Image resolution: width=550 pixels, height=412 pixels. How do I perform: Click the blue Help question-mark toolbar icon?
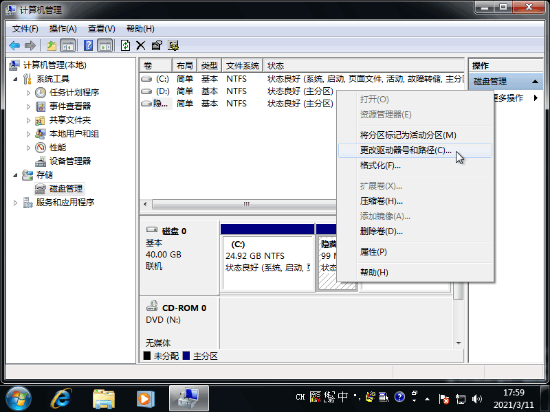(x=88, y=45)
